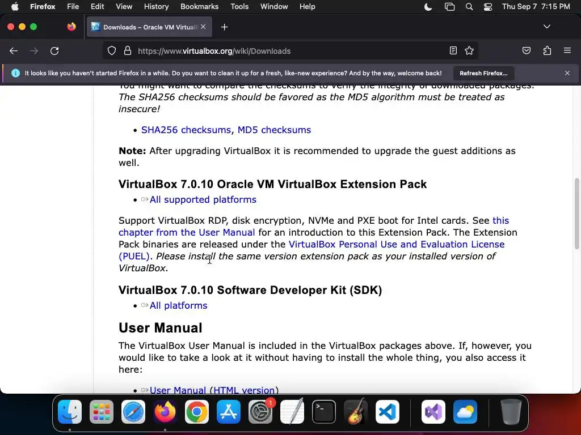Click the Refresh Firefox… button
This screenshot has height=435, width=581.
[x=483, y=73]
